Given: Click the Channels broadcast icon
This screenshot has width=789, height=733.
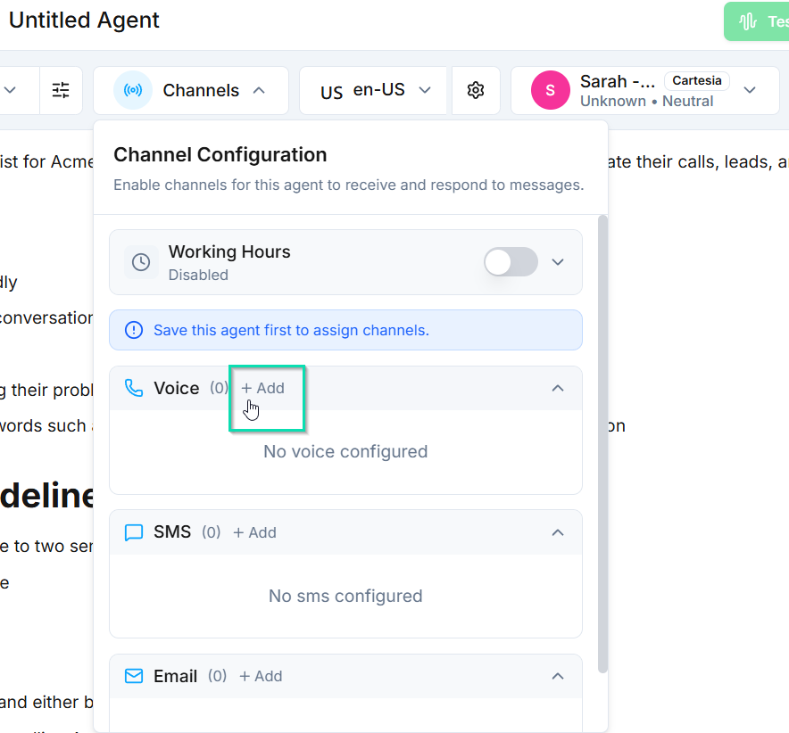Looking at the screenshot, I should pyautogui.click(x=133, y=90).
